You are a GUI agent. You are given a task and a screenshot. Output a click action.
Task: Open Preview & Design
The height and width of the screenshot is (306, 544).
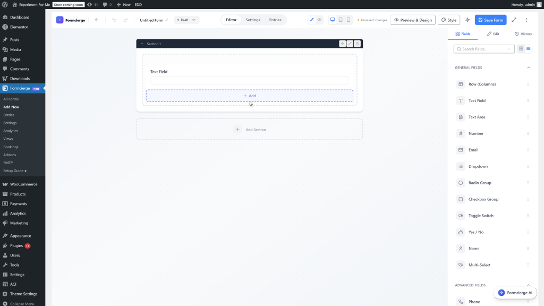[x=413, y=20]
